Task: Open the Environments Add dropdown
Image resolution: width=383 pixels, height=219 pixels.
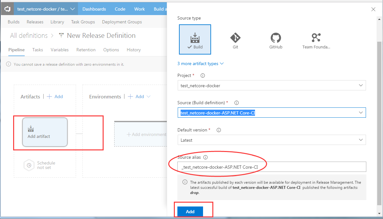Action: tap(149, 97)
